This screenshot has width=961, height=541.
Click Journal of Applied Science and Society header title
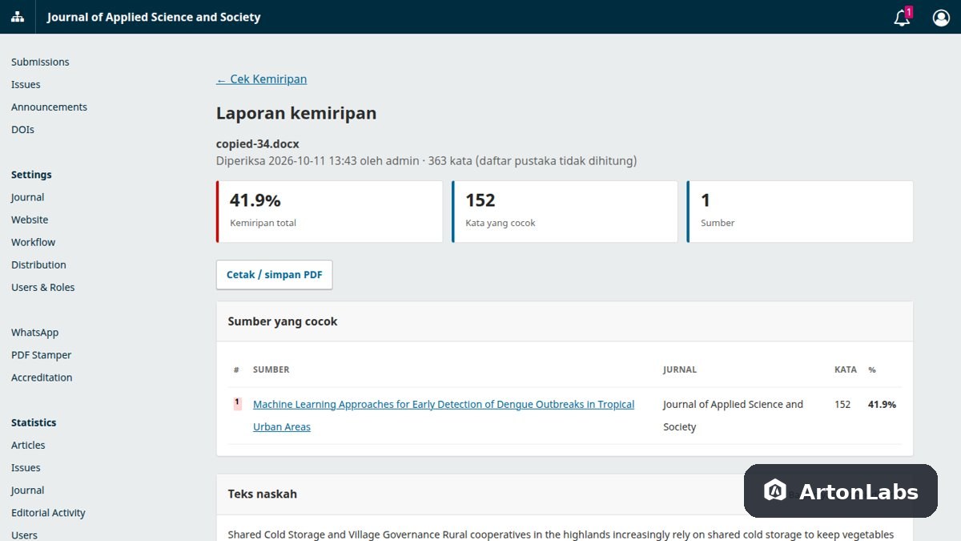154,17
